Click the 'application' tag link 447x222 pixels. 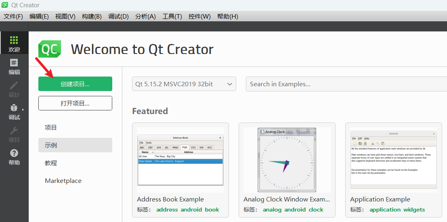tap(385, 210)
